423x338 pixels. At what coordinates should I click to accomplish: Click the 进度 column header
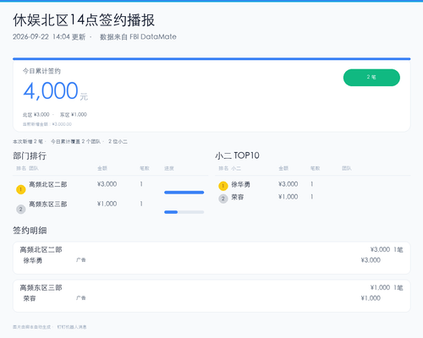point(169,168)
